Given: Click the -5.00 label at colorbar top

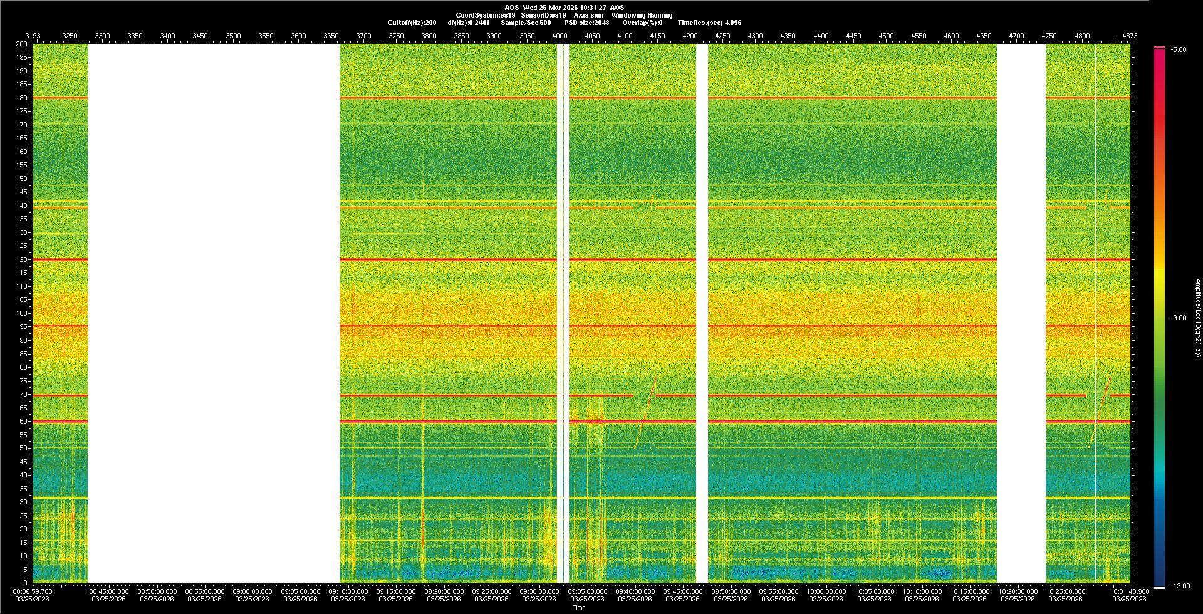Looking at the screenshot, I should pyautogui.click(x=1179, y=49).
